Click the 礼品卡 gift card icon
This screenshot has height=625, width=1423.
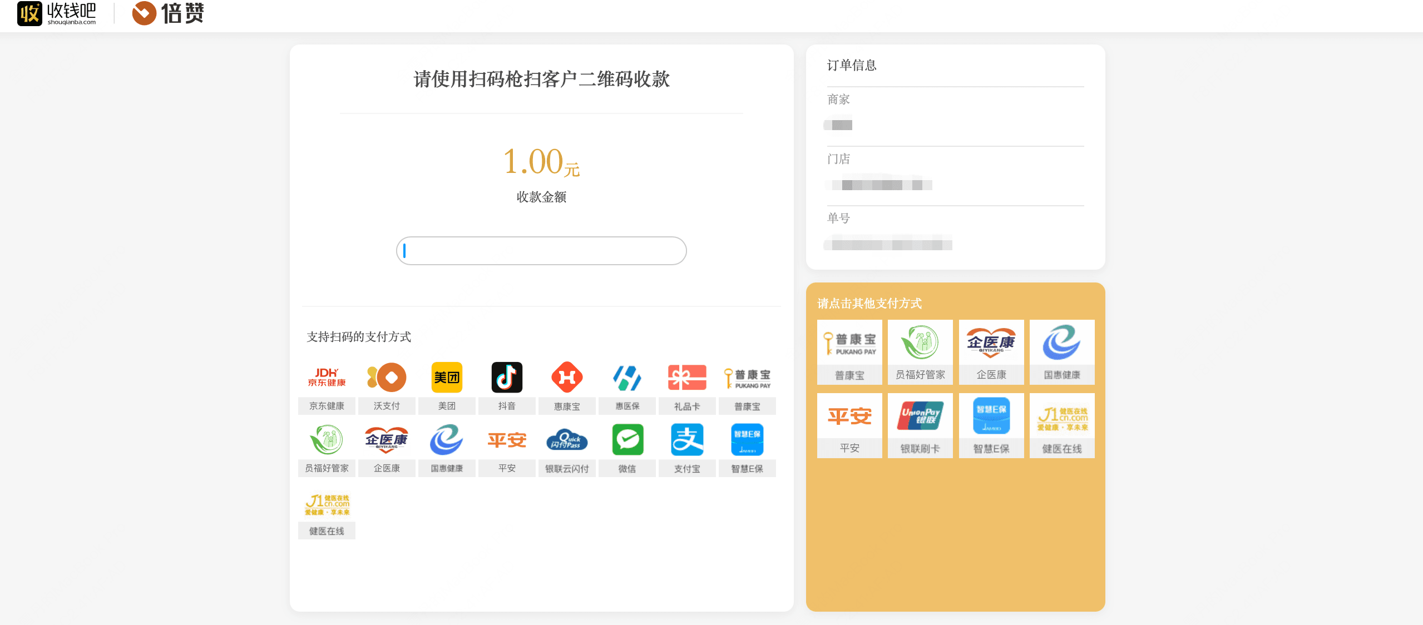coord(687,378)
